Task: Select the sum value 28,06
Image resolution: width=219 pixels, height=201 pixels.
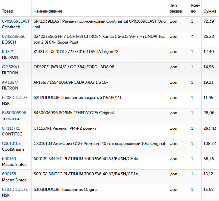Action: (209, 113)
